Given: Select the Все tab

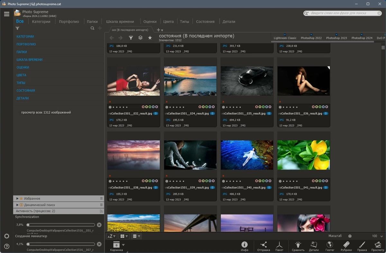Looking at the screenshot, I should [x=20, y=21].
